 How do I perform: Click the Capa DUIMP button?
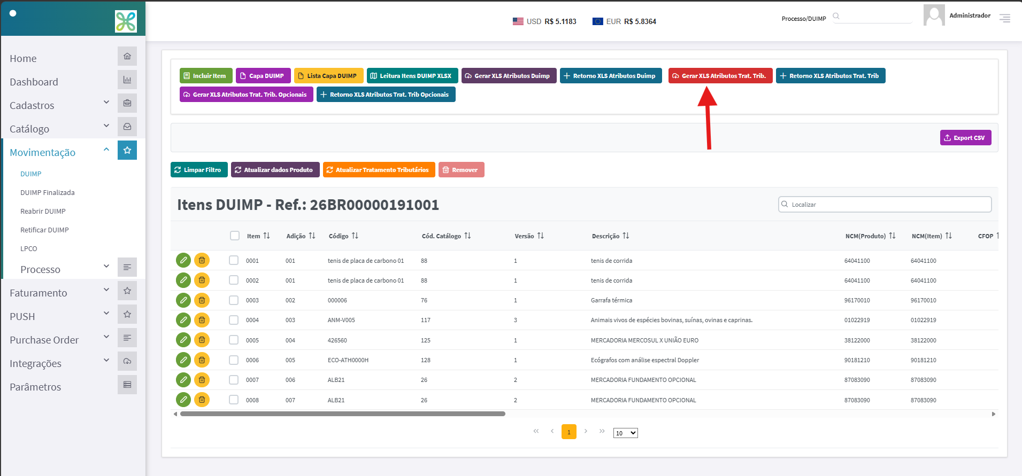tap(263, 76)
